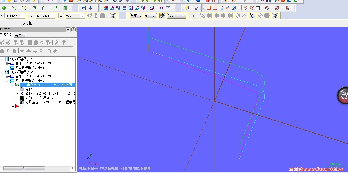Click the move insert arrow up icon

(28, 51)
